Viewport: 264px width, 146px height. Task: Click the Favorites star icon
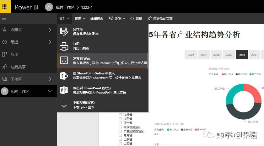(4, 30)
